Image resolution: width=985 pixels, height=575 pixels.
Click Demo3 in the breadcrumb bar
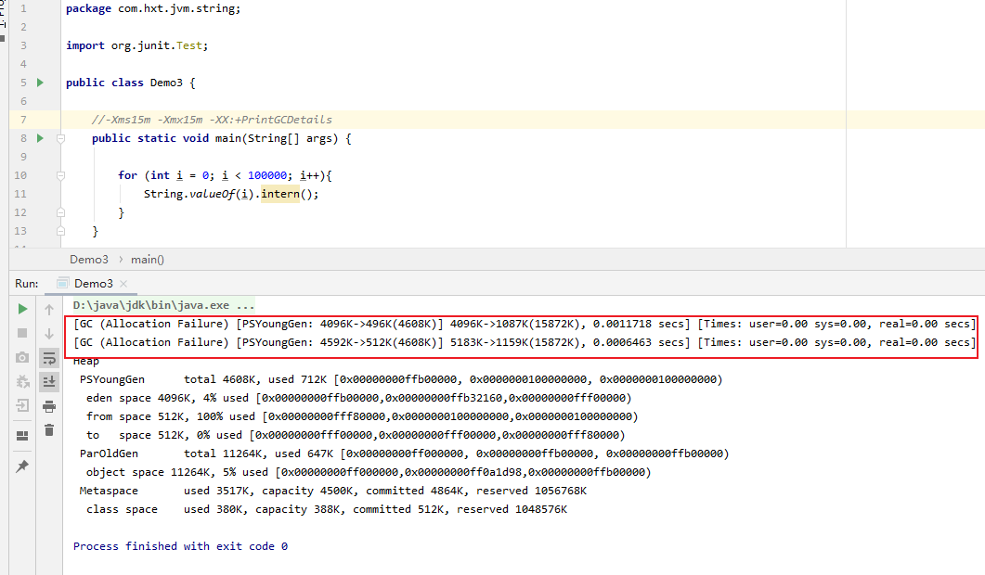pyautogui.click(x=88, y=260)
